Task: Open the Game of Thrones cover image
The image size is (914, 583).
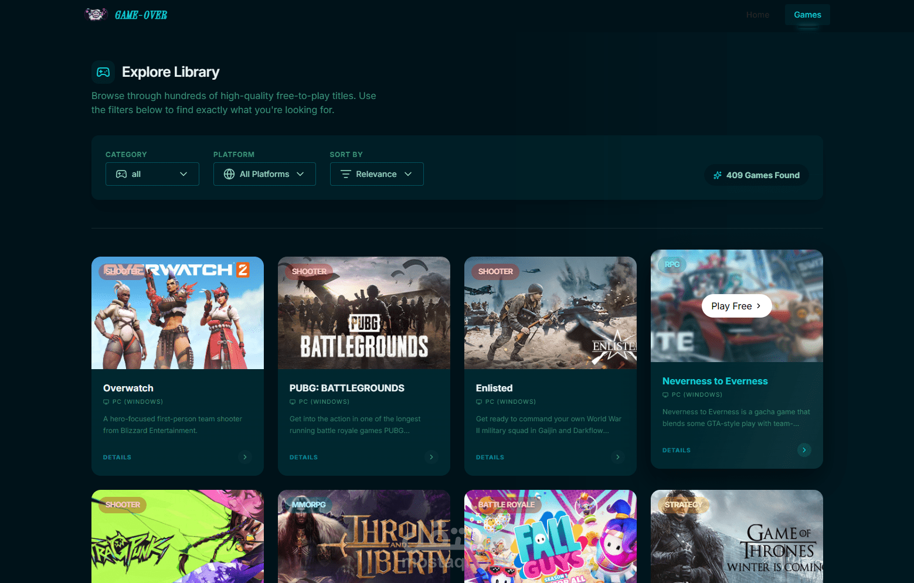Action: 737,536
